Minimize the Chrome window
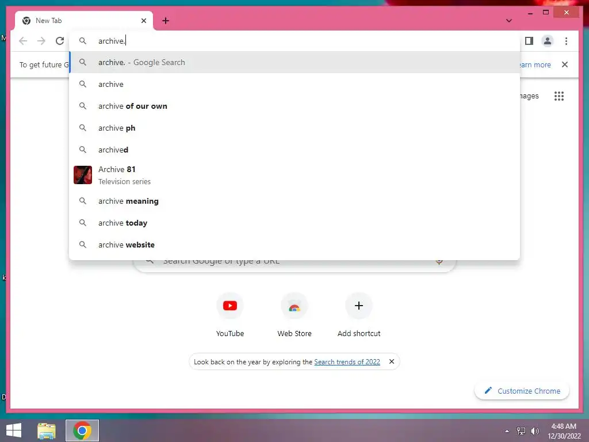The image size is (589, 442). click(530, 13)
